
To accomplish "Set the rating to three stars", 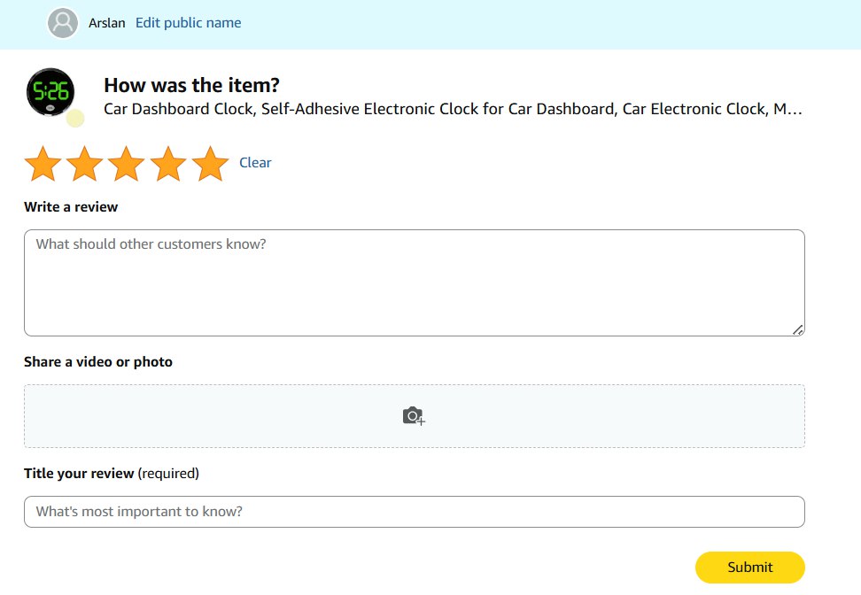I will 127,164.
